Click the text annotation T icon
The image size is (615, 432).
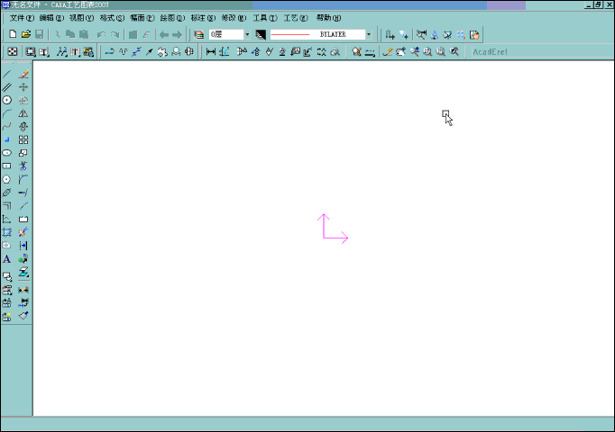(x=76, y=51)
